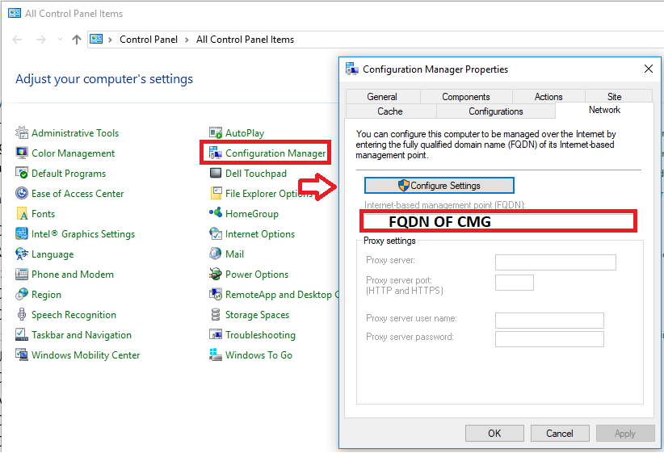Screen dimensions: 664x453
Task: Click the Proxy server port field
Action: tap(515, 283)
